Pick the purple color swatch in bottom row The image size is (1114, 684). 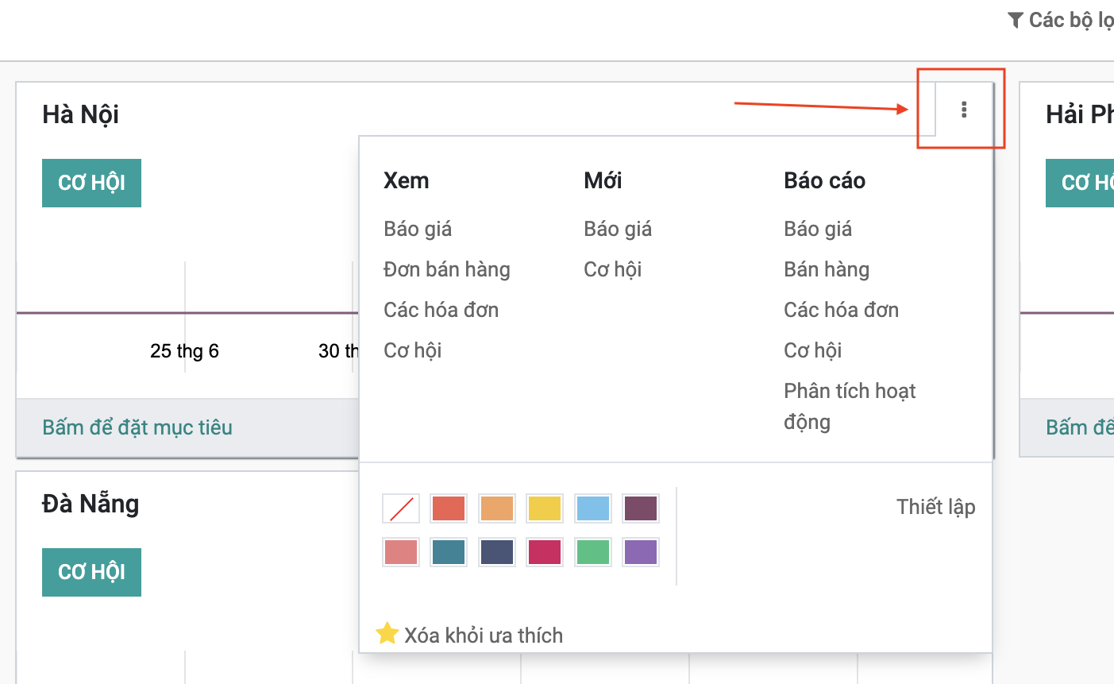[641, 551]
